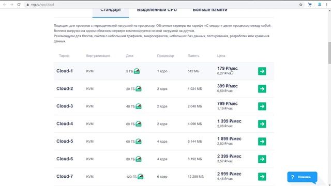
Task: Click the 2 048 МБ memory value
Action: click(x=194, y=106)
